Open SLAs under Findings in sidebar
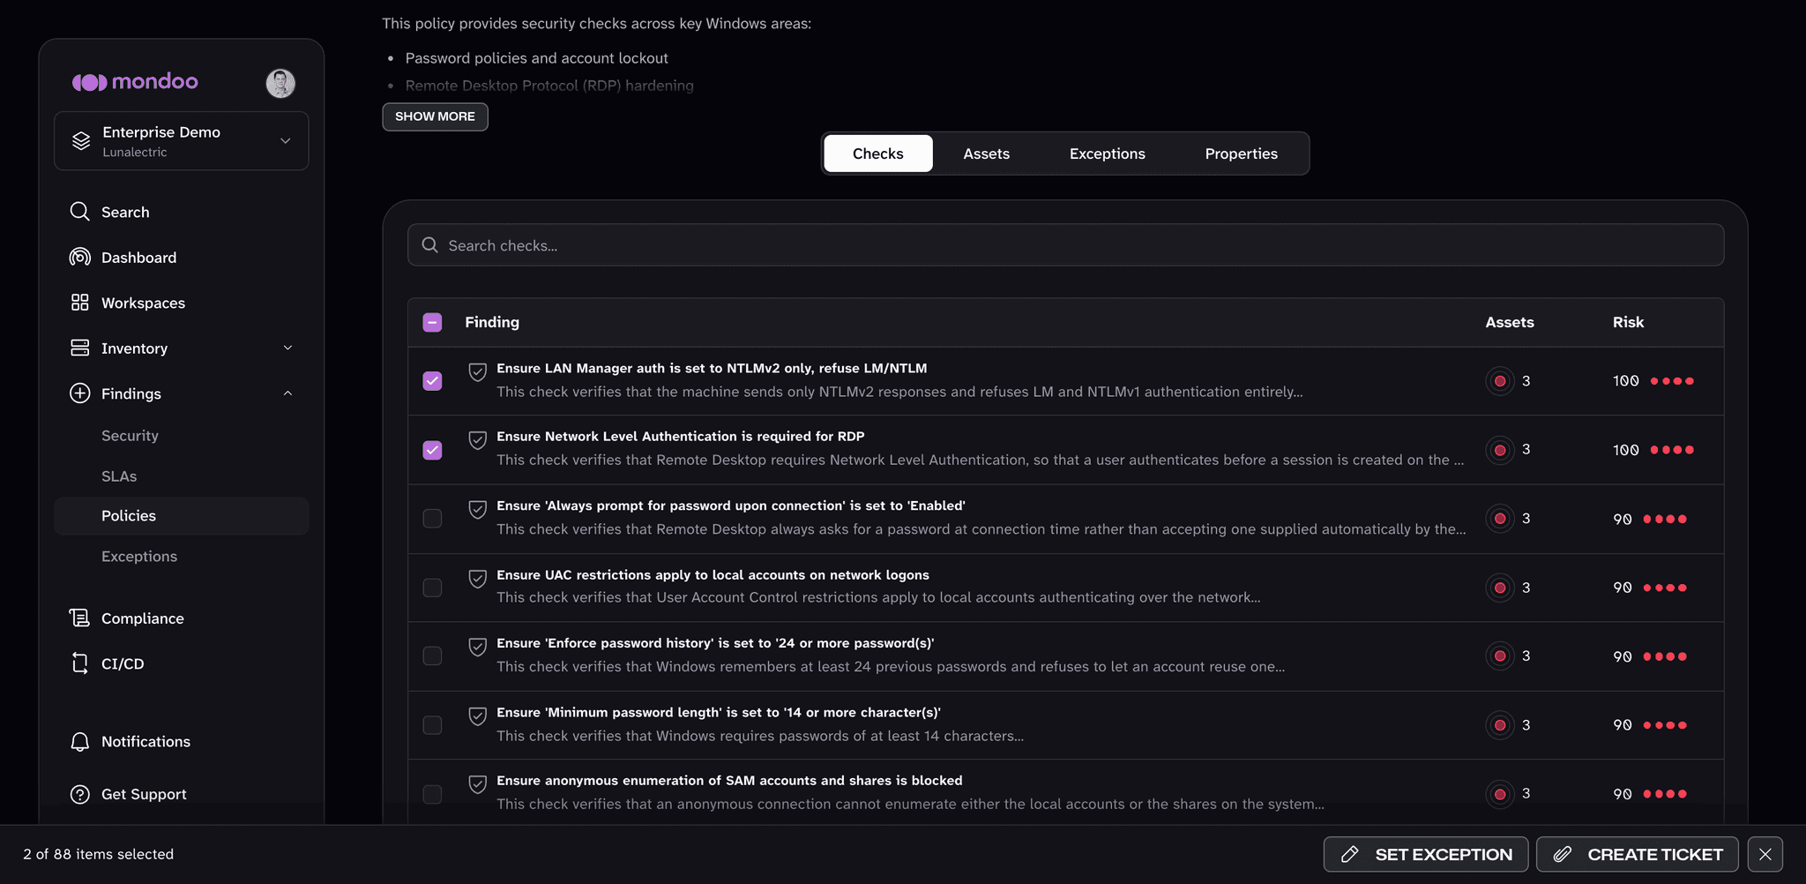Viewport: 1806px width, 884px height. (119, 476)
